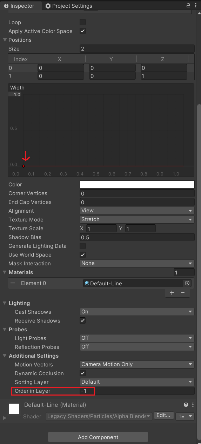Open the material object picker circle
The width and height of the screenshot is (201, 444).
(187, 283)
